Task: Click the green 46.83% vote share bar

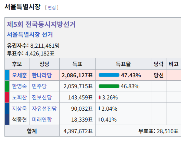Action: point(109,86)
